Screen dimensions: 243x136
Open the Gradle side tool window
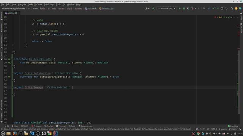(x=241, y=16)
